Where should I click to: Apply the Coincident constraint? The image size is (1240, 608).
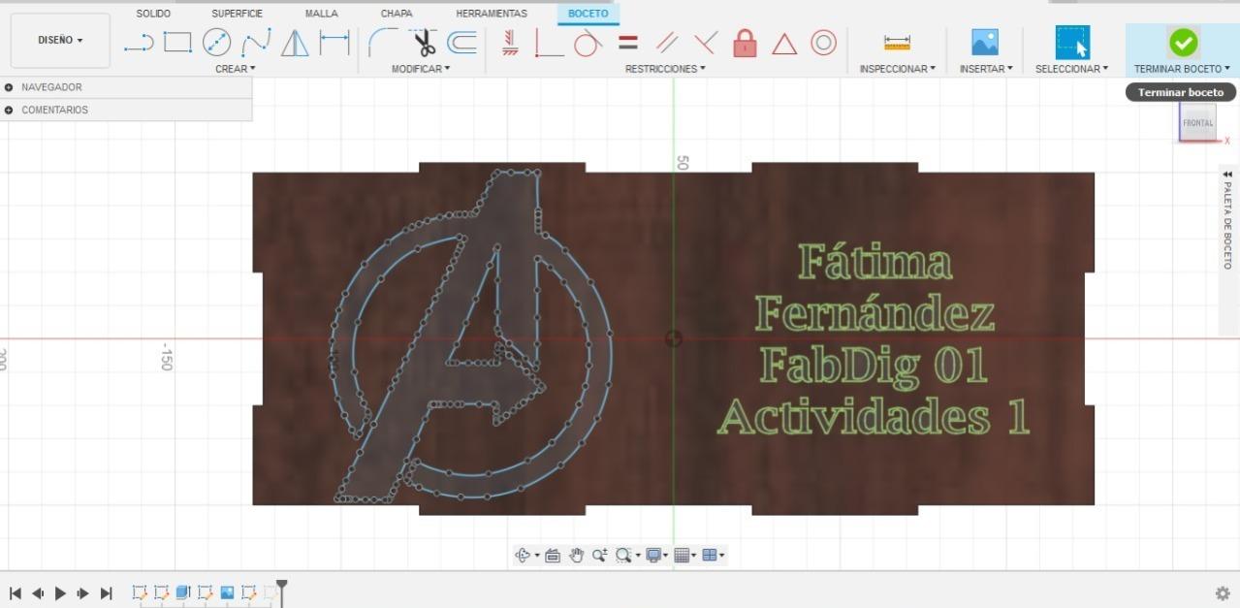click(x=549, y=43)
